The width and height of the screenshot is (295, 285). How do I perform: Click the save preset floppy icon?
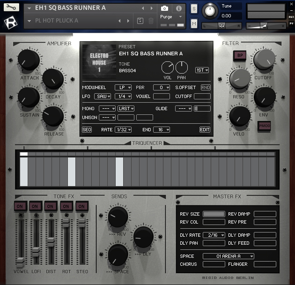pos(140,21)
